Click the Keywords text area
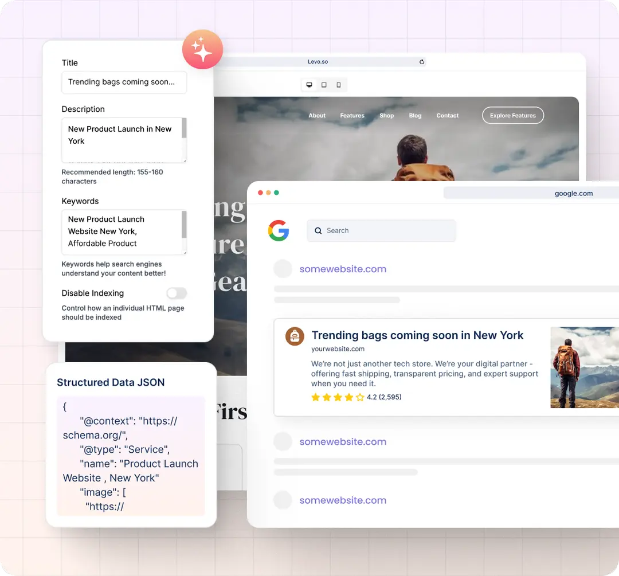Image resolution: width=619 pixels, height=576 pixels. click(124, 232)
